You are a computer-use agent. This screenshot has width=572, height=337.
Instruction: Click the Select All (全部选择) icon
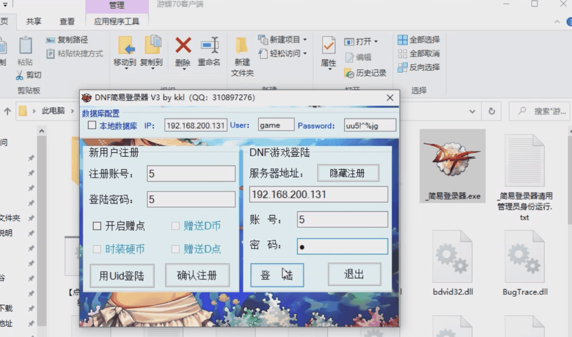(402, 40)
